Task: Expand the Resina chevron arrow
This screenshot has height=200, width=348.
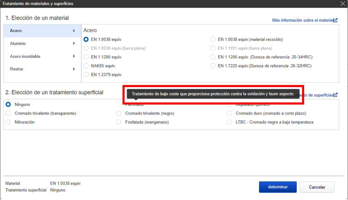Action: click(74, 69)
